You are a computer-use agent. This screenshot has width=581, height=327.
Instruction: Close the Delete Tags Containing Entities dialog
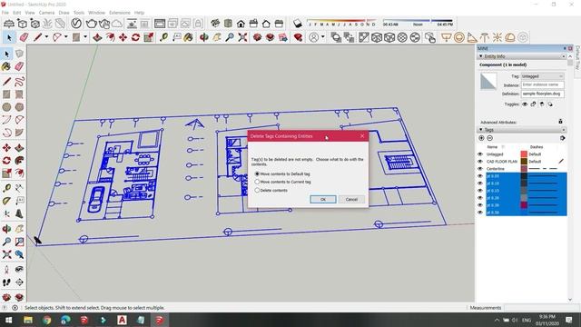[362, 136]
